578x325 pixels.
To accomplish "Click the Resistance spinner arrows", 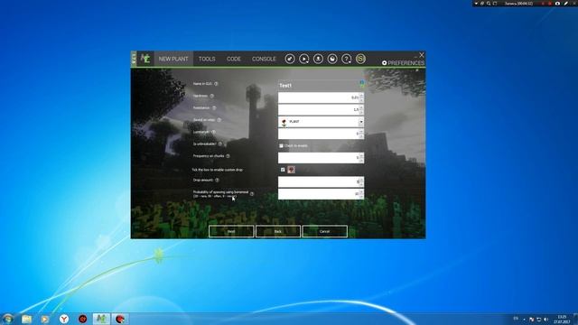I will coord(361,109).
